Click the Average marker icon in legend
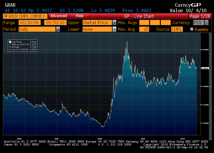 click(x=10, y=46)
